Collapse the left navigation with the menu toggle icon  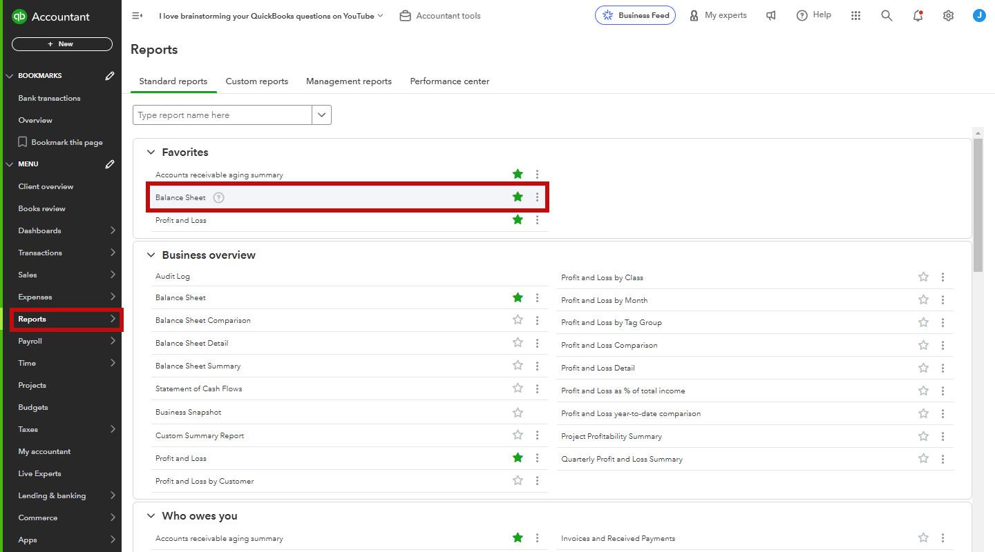(x=137, y=16)
